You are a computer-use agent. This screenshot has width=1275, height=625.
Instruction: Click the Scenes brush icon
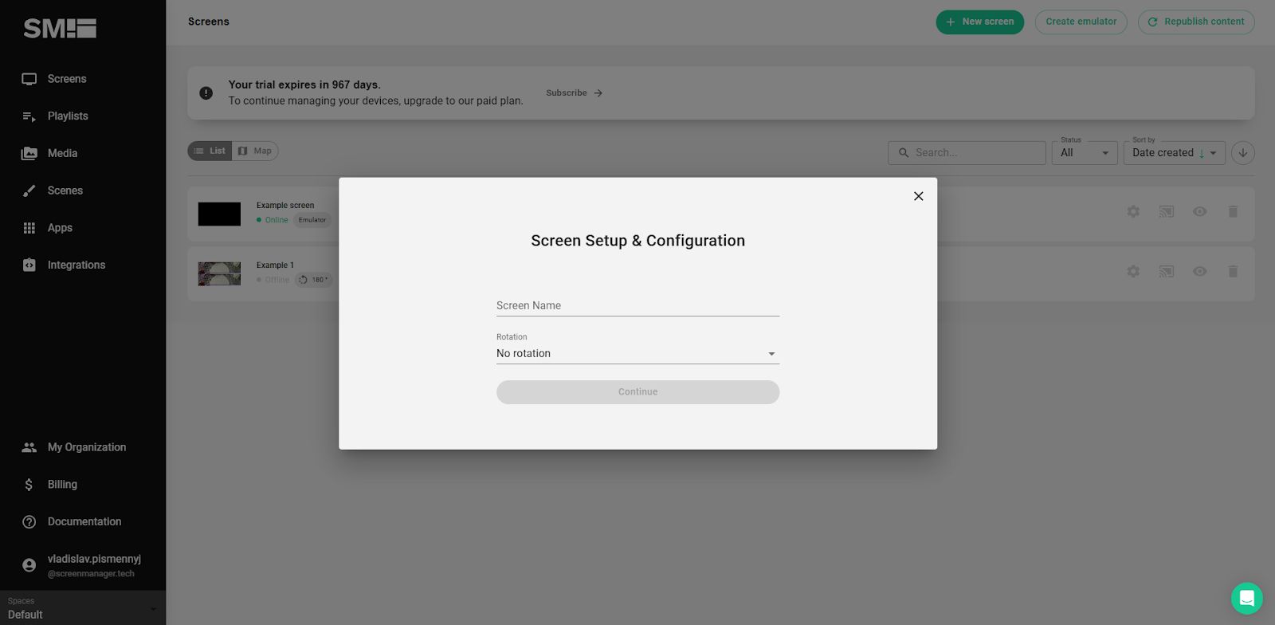click(29, 191)
